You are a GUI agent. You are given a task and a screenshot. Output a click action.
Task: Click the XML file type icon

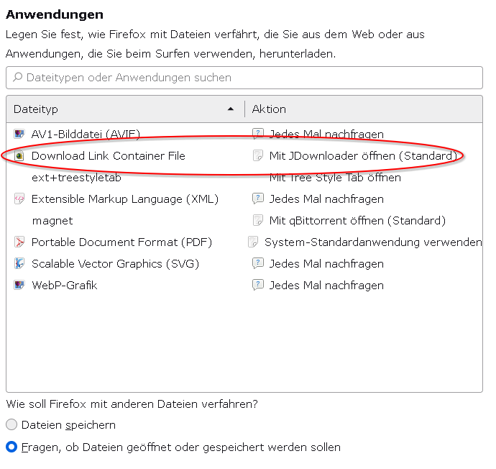(x=19, y=199)
